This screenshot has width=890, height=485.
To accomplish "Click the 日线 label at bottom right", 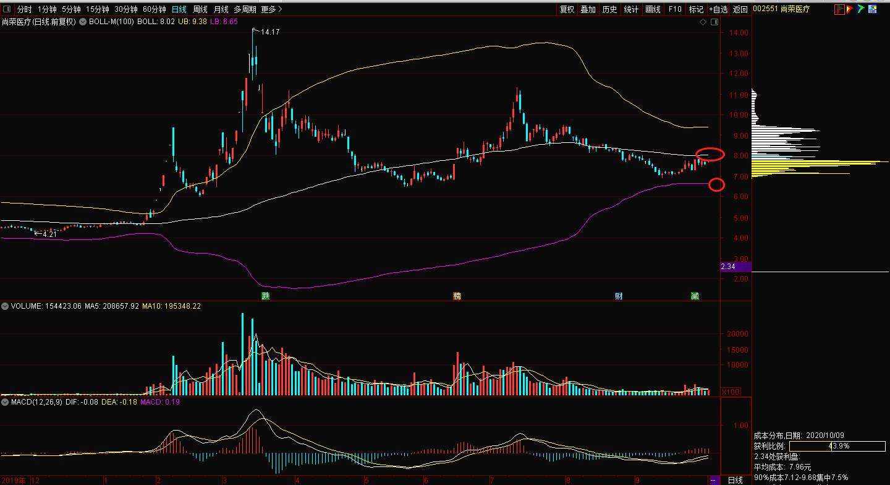I will [735, 480].
